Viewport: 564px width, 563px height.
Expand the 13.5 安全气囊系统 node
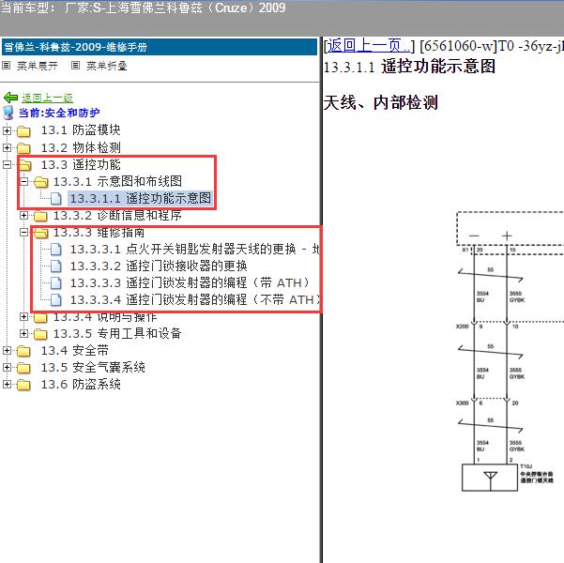(7, 367)
